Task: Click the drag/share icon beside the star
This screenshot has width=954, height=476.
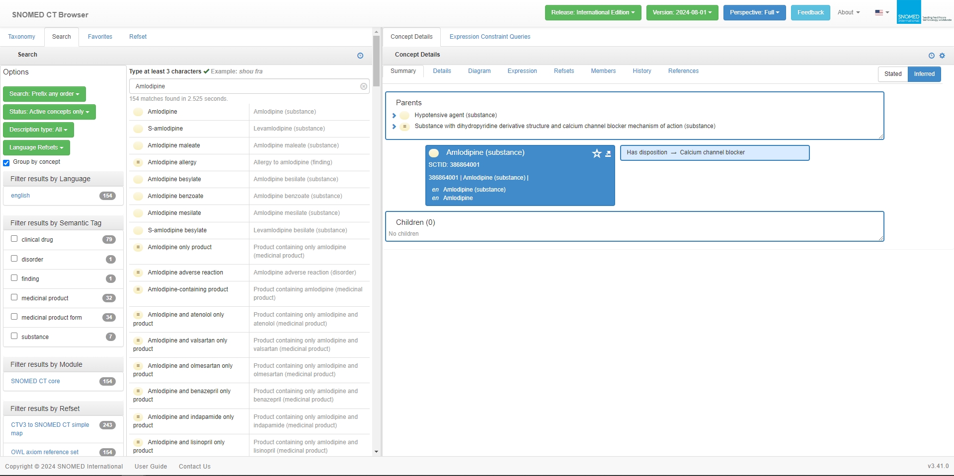Action: 608,154
